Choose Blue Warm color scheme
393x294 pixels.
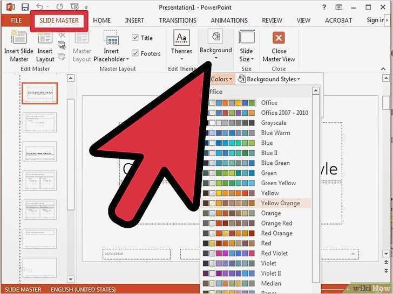click(x=256, y=133)
